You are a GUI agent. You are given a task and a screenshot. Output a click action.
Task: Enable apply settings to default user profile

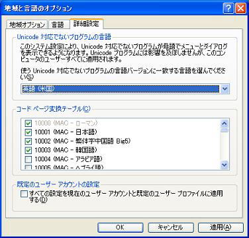[x=24, y=194]
